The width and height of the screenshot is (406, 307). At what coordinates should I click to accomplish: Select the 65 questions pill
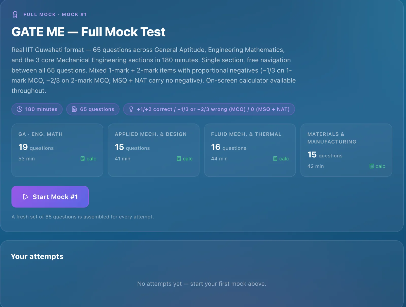(93, 109)
